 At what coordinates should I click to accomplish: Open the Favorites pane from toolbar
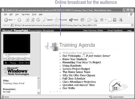click(61, 20)
